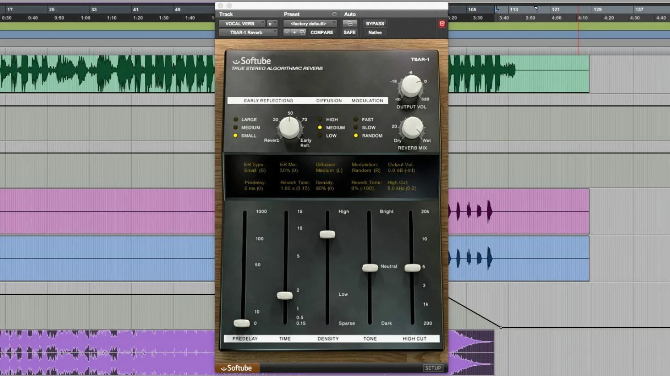Image resolution: width=670 pixels, height=376 pixels.
Task: Open the TSAR-1 Reverb plugin selector
Action: (248, 33)
